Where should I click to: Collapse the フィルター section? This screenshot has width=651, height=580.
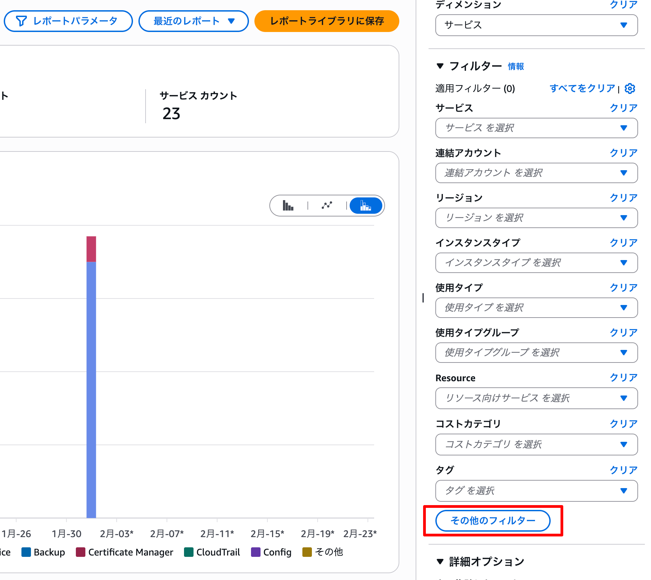point(440,66)
